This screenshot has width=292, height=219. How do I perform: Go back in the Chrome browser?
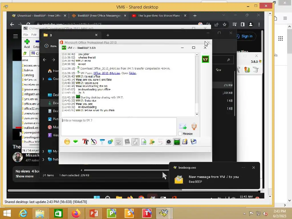click(x=12, y=25)
